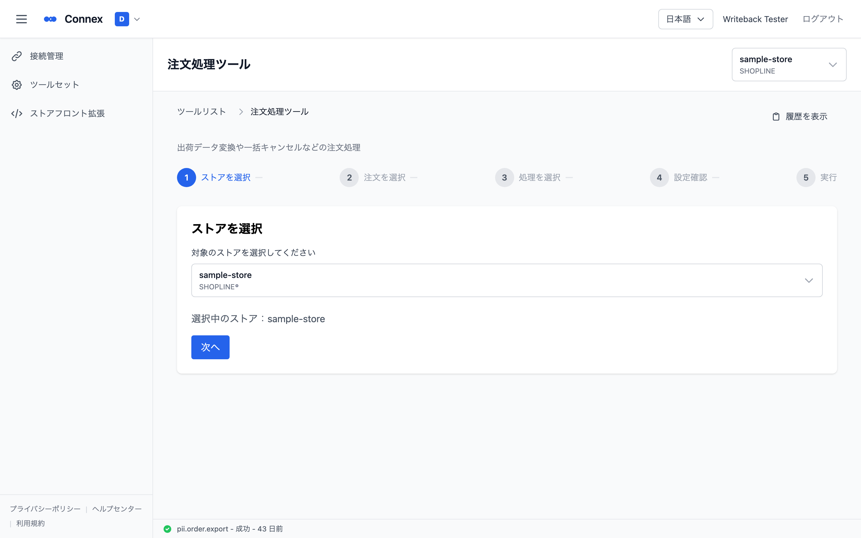Click the 処理を選択 step label
This screenshot has height=538, width=861.
[x=540, y=178]
